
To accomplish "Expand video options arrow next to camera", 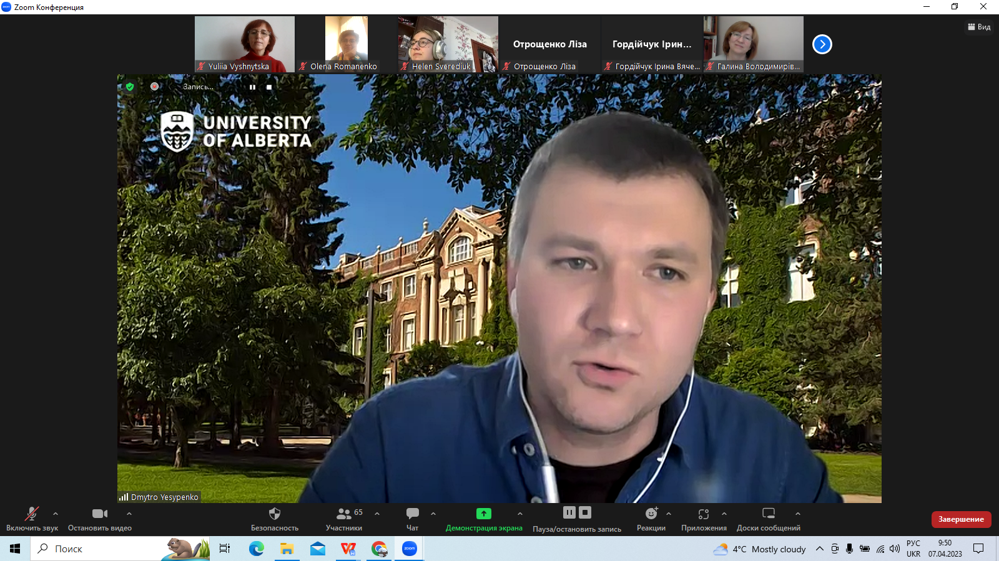I will pos(129,514).
